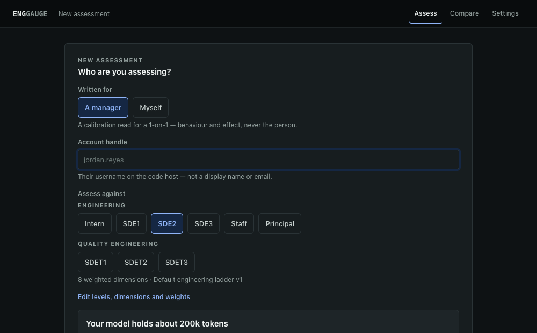This screenshot has height=333, width=537.
Task: Click the username hint below Account handle
Action: coord(175,177)
